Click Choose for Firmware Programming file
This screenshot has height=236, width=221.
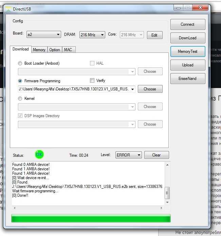(x=150, y=89)
